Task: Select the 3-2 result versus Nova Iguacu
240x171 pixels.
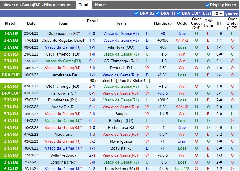Action: click(92, 141)
